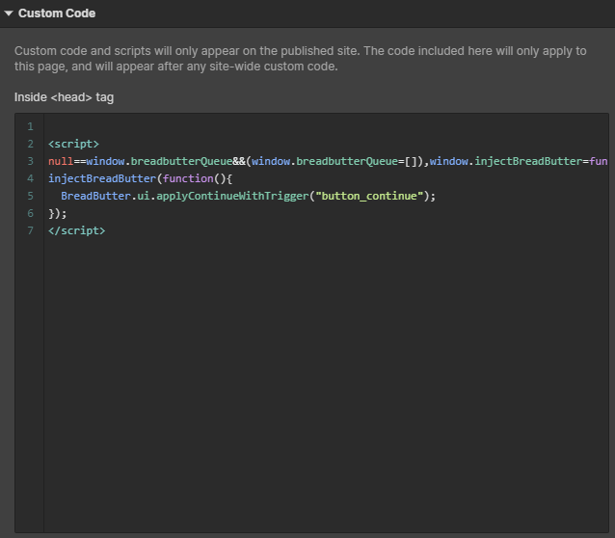The height and width of the screenshot is (538, 615).
Task: Click the closing </script> tag
Action: 77,230
